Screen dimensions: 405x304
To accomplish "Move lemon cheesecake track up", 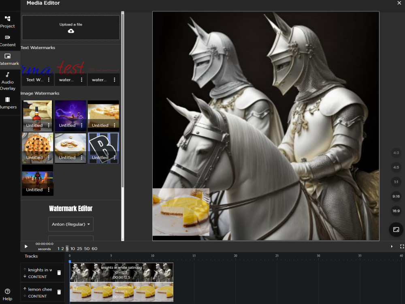I will (x=25, y=289).
